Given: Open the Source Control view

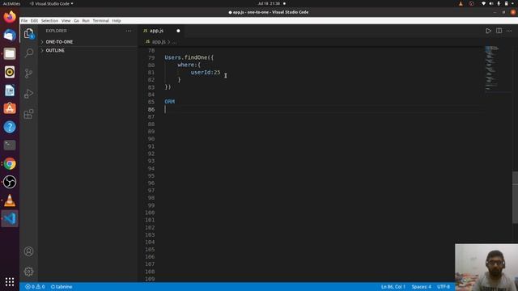Looking at the screenshot, I should click(29, 74).
